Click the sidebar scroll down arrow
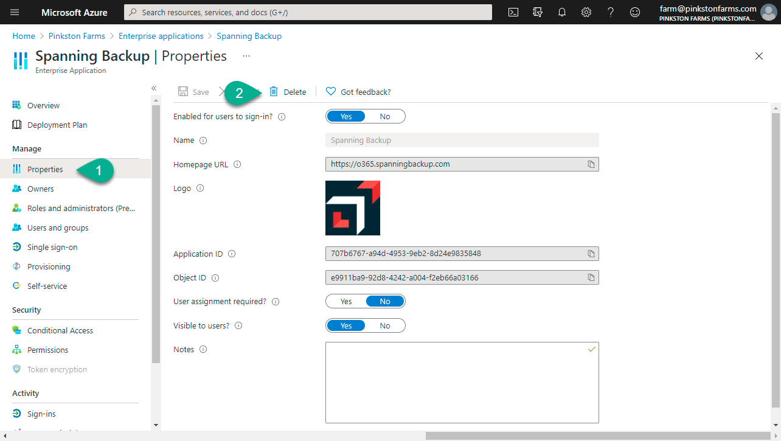 point(156,425)
